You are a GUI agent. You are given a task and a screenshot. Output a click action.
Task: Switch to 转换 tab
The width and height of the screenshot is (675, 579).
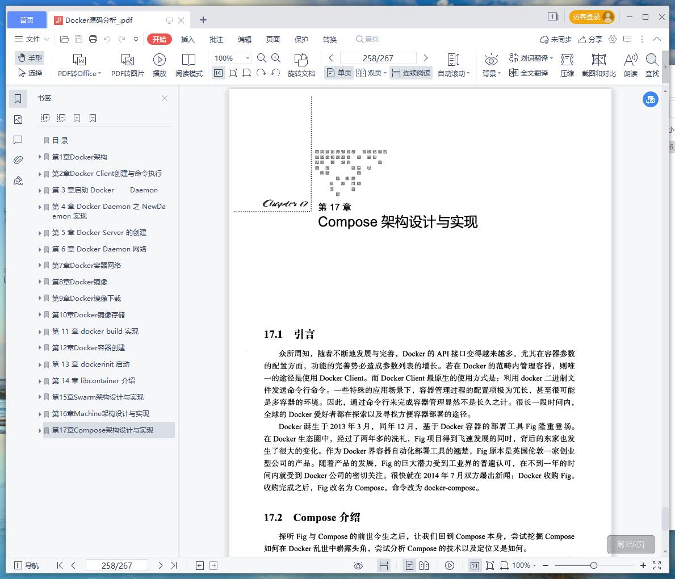tap(330, 39)
